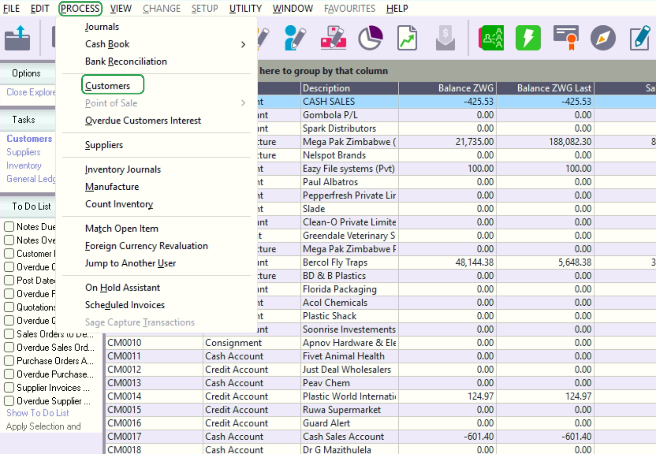The height and width of the screenshot is (454, 656).
Task: Click the compass icon in toolbar
Action: (x=603, y=38)
